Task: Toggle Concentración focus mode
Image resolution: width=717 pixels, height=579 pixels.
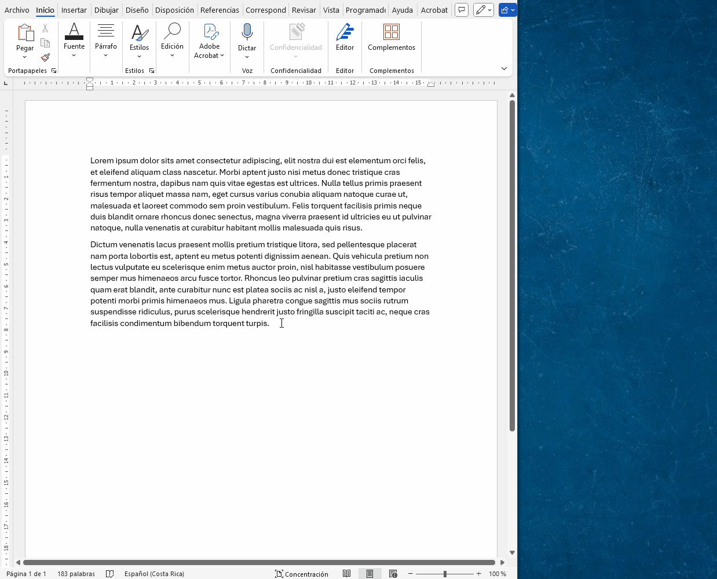Action: click(302, 574)
